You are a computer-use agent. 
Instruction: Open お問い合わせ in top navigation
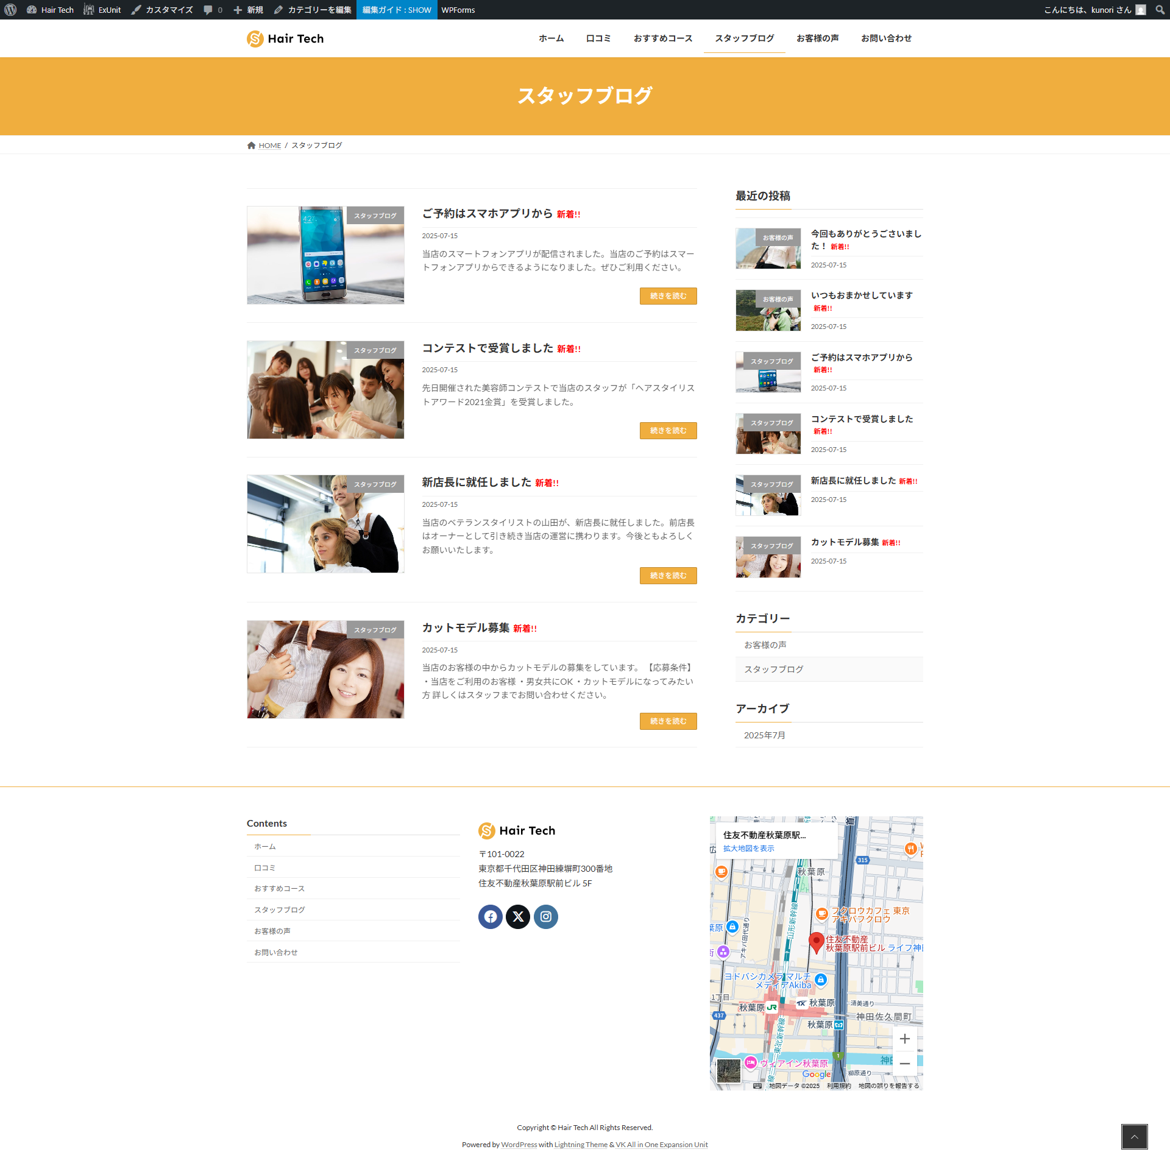pos(886,38)
